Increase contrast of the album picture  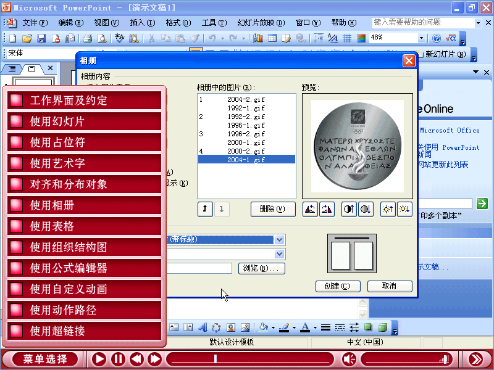click(349, 209)
